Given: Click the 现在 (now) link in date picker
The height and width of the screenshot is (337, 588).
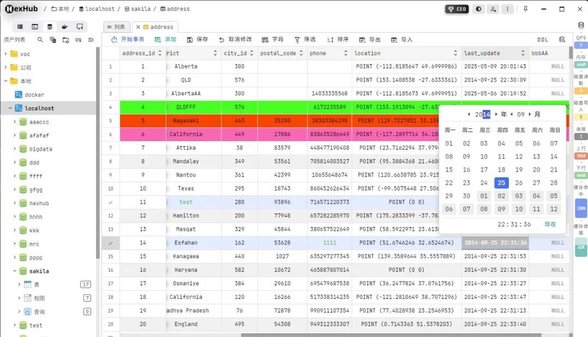Looking at the screenshot, I should click(550, 224).
